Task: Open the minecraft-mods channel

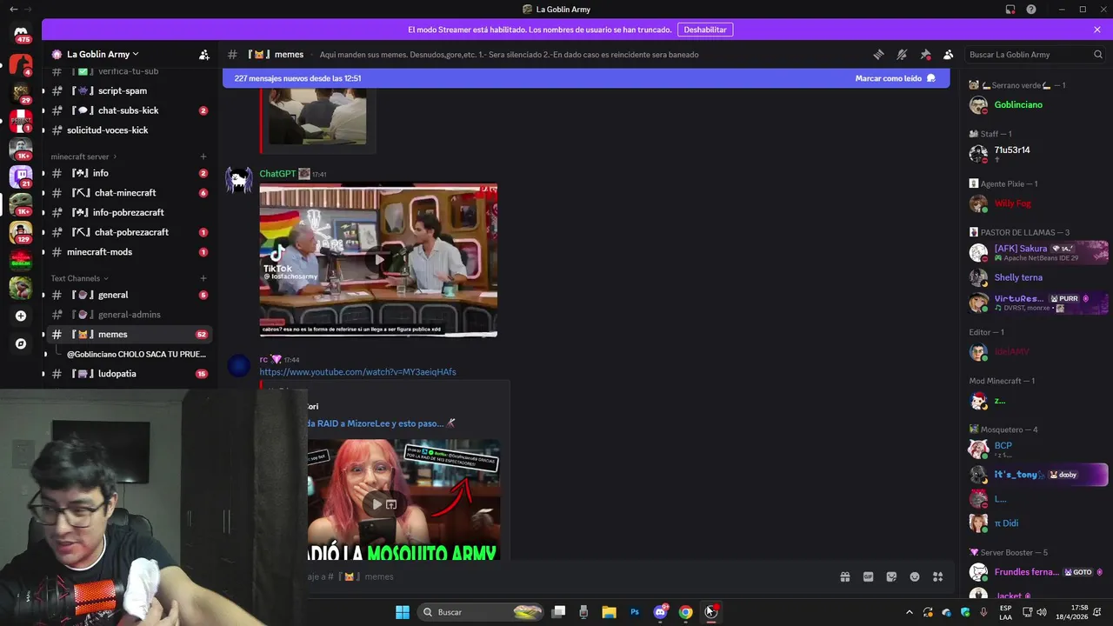Action: (x=129, y=252)
